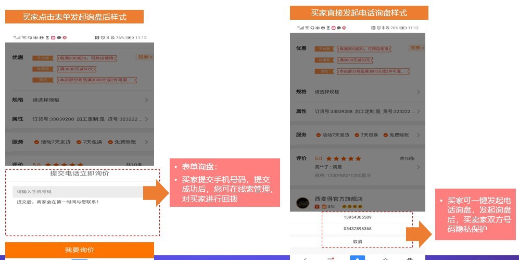This screenshot has height=260, width=519.
Task: Tap 活动7天发货 check icon in form-inquiry phone
Action: [37, 142]
